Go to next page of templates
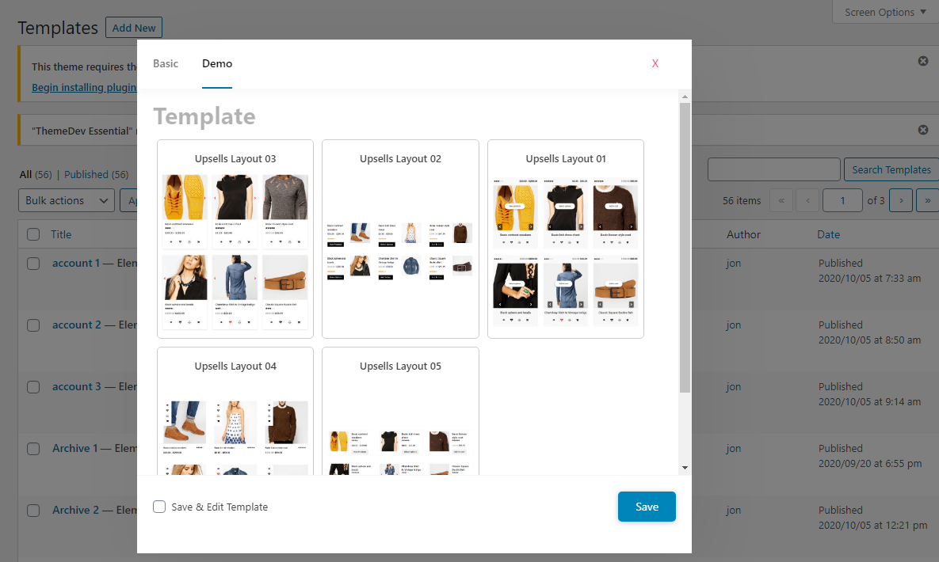 click(x=901, y=200)
